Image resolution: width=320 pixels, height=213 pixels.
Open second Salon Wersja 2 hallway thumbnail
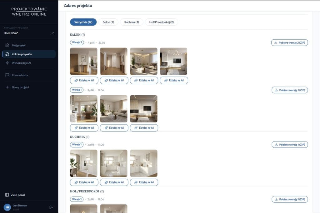click(114, 61)
